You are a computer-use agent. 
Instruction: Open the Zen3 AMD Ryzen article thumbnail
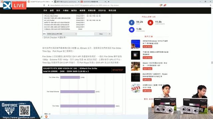135,77
